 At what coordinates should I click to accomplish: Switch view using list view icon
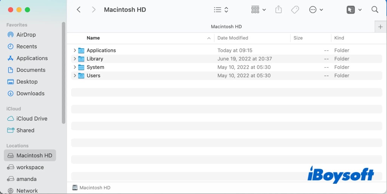(217, 9)
